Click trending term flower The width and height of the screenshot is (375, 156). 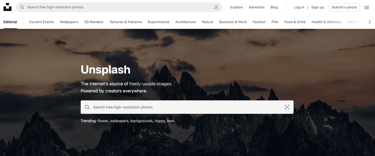pos(103,121)
